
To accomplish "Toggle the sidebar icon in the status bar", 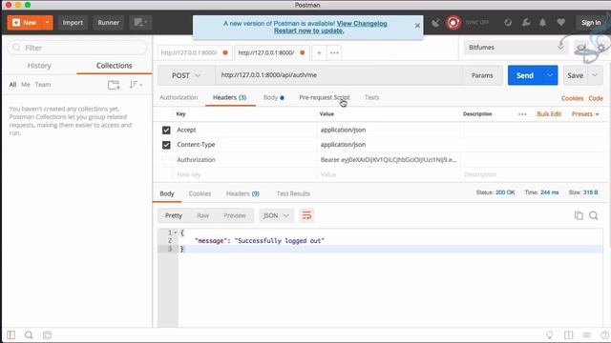I will (x=11, y=334).
